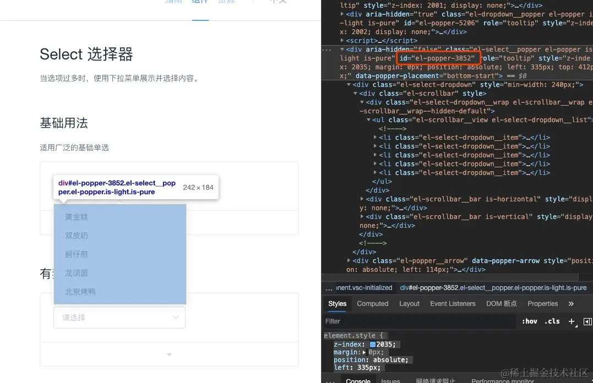Image resolution: width=593 pixels, height=383 pixels.
Task: Pick the 北京烤鸭 option
Action: point(120,292)
